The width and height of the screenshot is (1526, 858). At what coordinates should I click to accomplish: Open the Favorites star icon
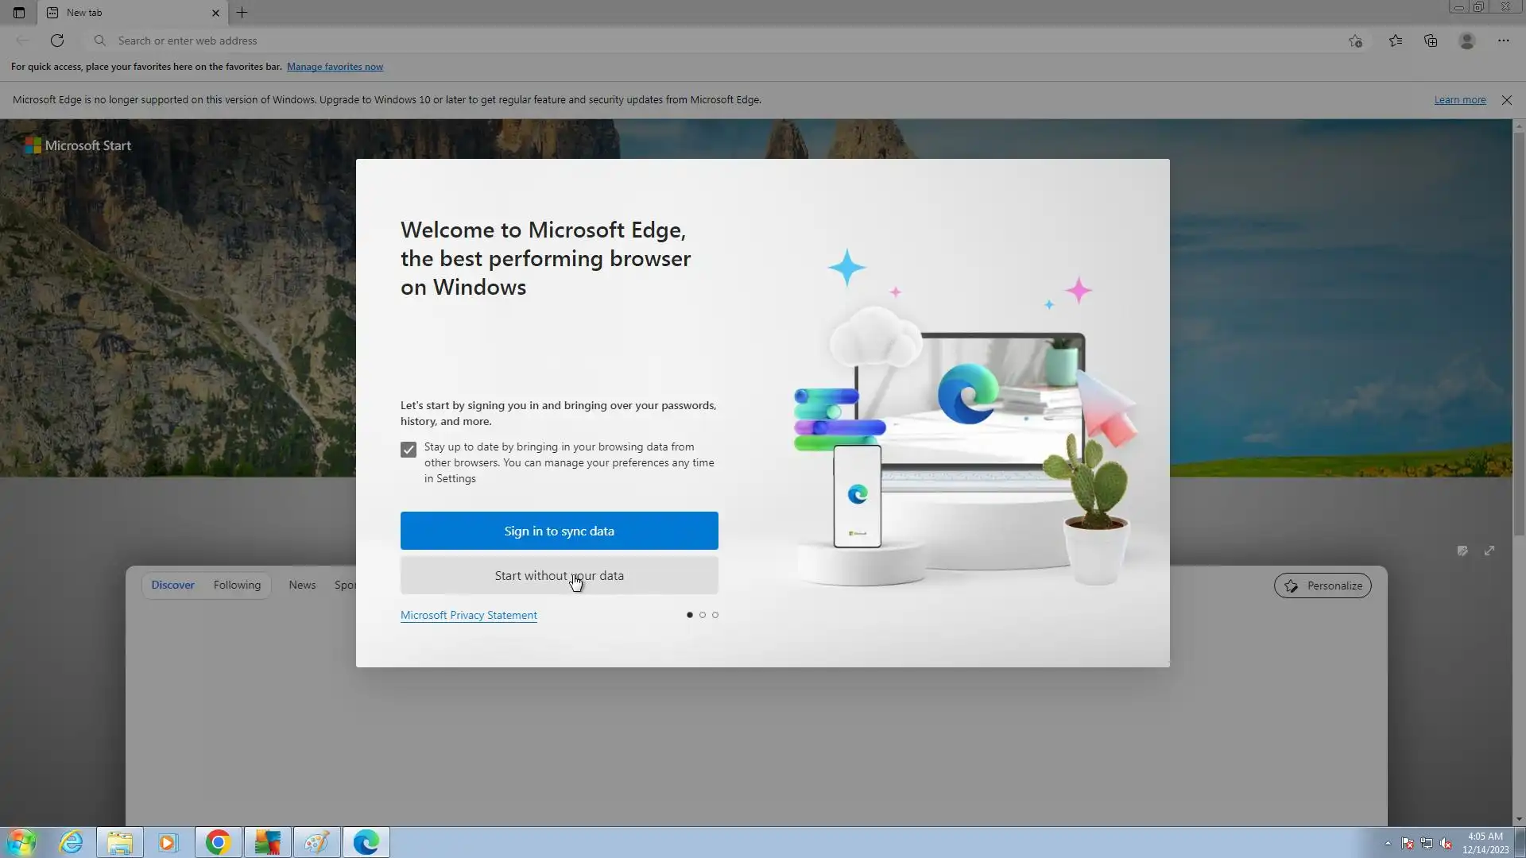pyautogui.click(x=1396, y=41)
